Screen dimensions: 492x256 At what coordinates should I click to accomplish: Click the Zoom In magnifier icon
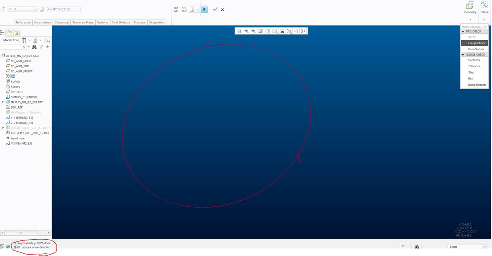[246, 31]
